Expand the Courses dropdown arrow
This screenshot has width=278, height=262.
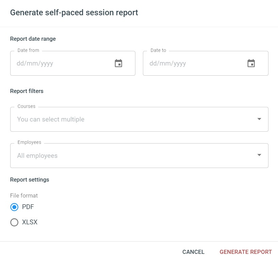259,119
